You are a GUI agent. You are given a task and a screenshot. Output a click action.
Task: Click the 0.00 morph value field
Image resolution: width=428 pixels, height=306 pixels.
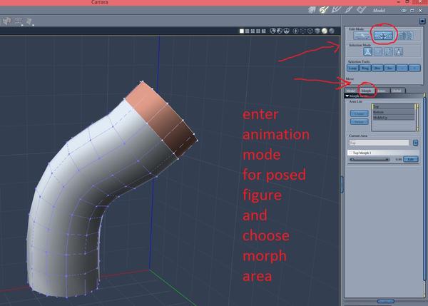pyautogui.click(x=398, y=159)
